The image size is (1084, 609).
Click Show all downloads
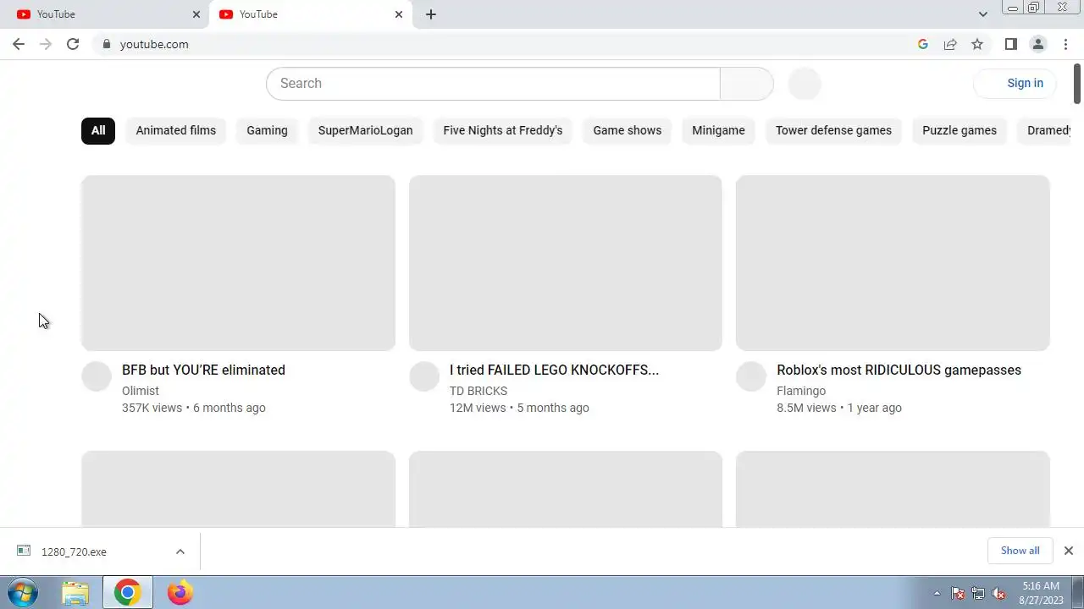point(1020,551)
